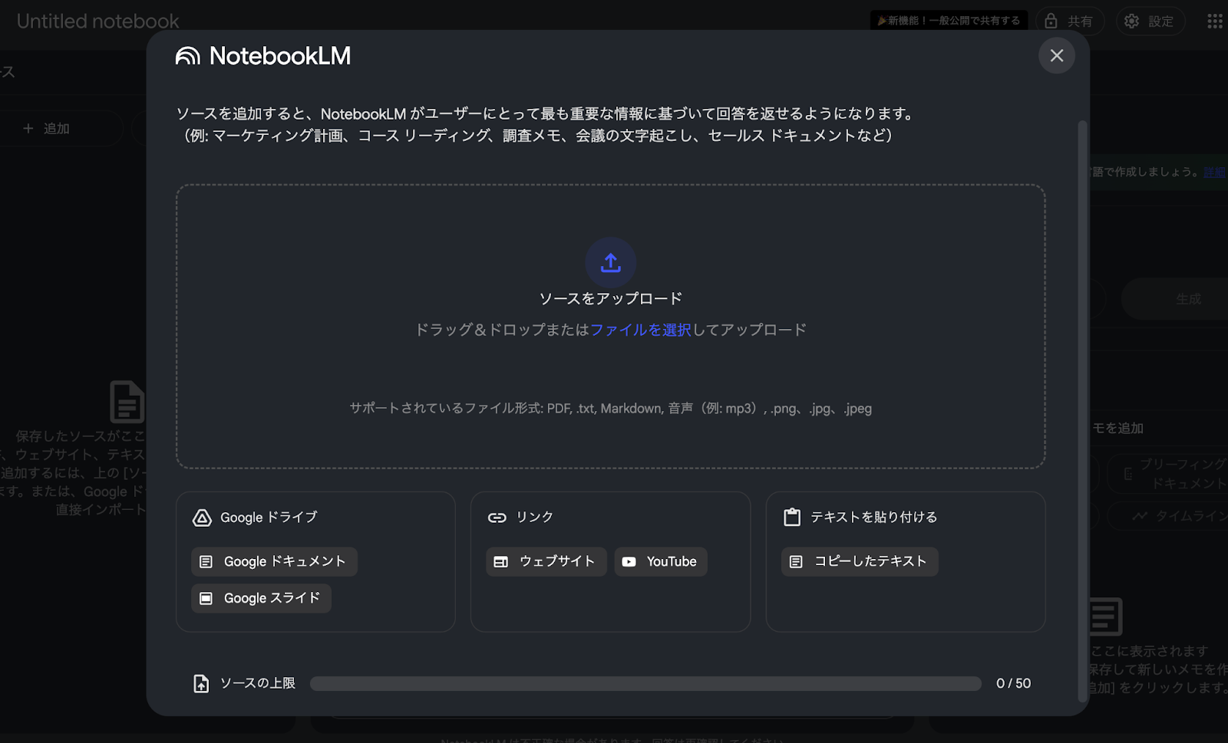Click the ファイルを選択 link
This screenshot has width=1228, height=743.
[x=640, y=330]
